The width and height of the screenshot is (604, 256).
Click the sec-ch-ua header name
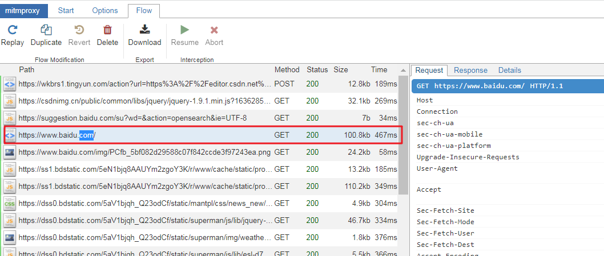pos(435,123)
